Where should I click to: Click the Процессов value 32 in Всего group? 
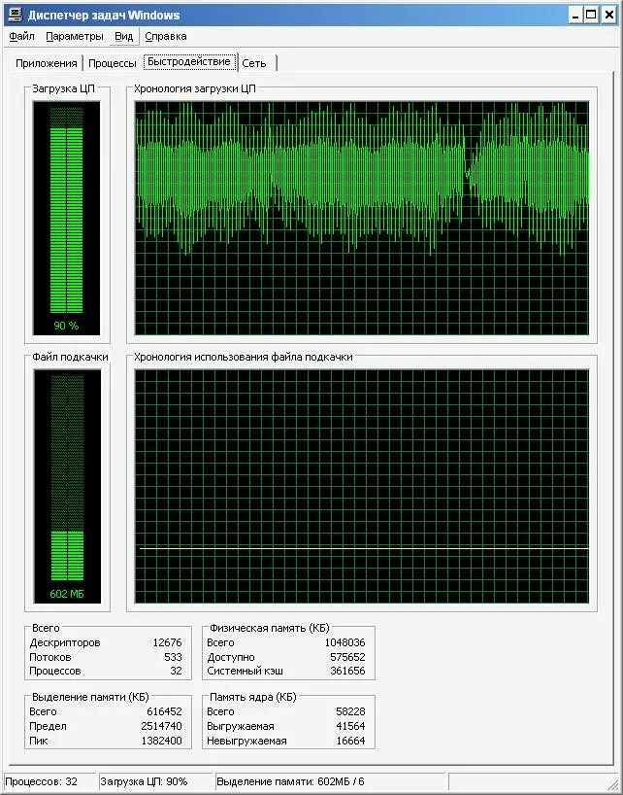click(x=176, y=671)
